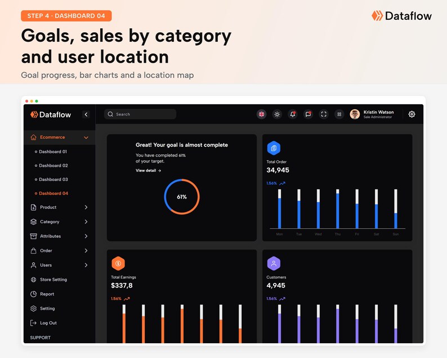Open the apps grid icon

pos(339,114)
